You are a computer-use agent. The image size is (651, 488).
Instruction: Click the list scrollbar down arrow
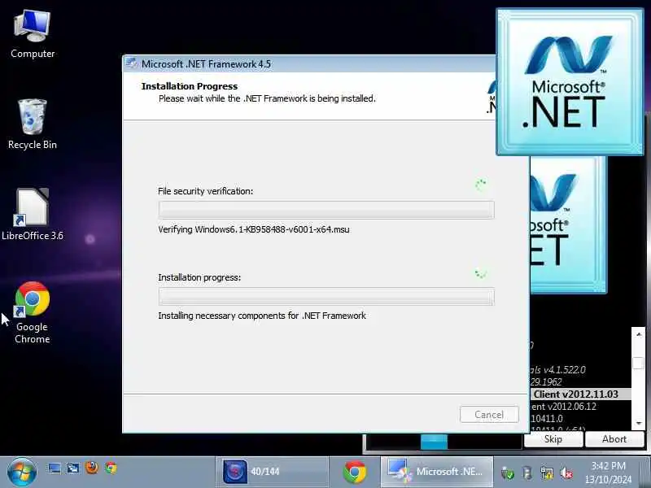tap(638, 423)
